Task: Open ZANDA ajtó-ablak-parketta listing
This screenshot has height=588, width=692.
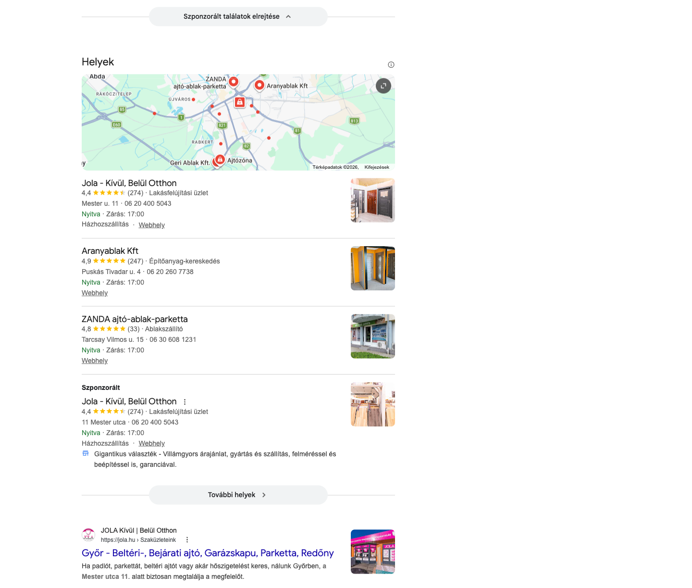Action: pyautogui.click(x=135, y=319)
